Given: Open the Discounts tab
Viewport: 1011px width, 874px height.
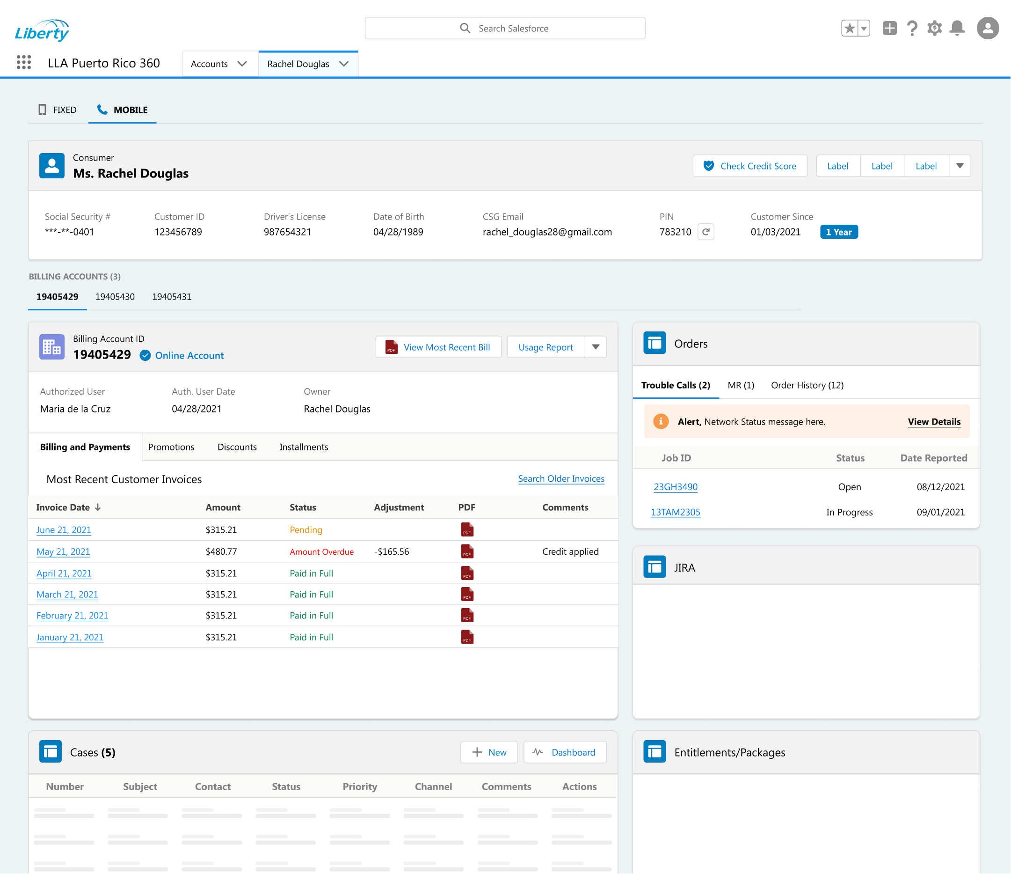Looking at the screenshot, I should [x=237, y=447].
